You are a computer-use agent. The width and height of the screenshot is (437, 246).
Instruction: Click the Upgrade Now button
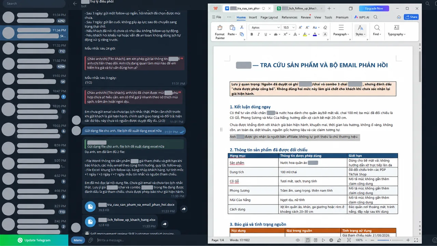click(x=374, y=8)
